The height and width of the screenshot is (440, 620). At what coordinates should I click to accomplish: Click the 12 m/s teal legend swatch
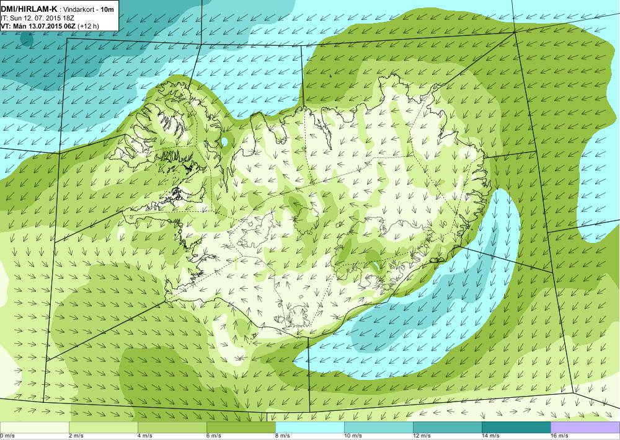(x=448, y=428)
